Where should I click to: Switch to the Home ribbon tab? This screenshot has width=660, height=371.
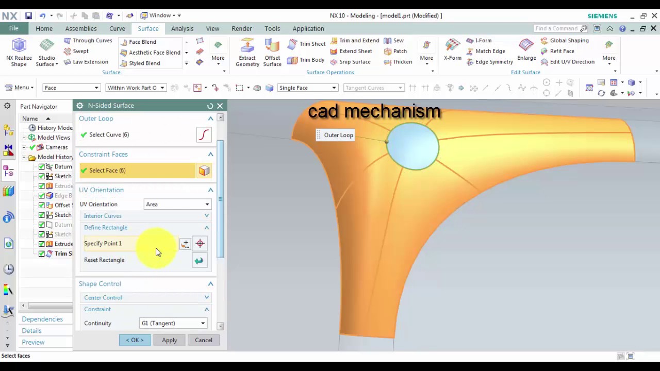(x=44, y=29)
